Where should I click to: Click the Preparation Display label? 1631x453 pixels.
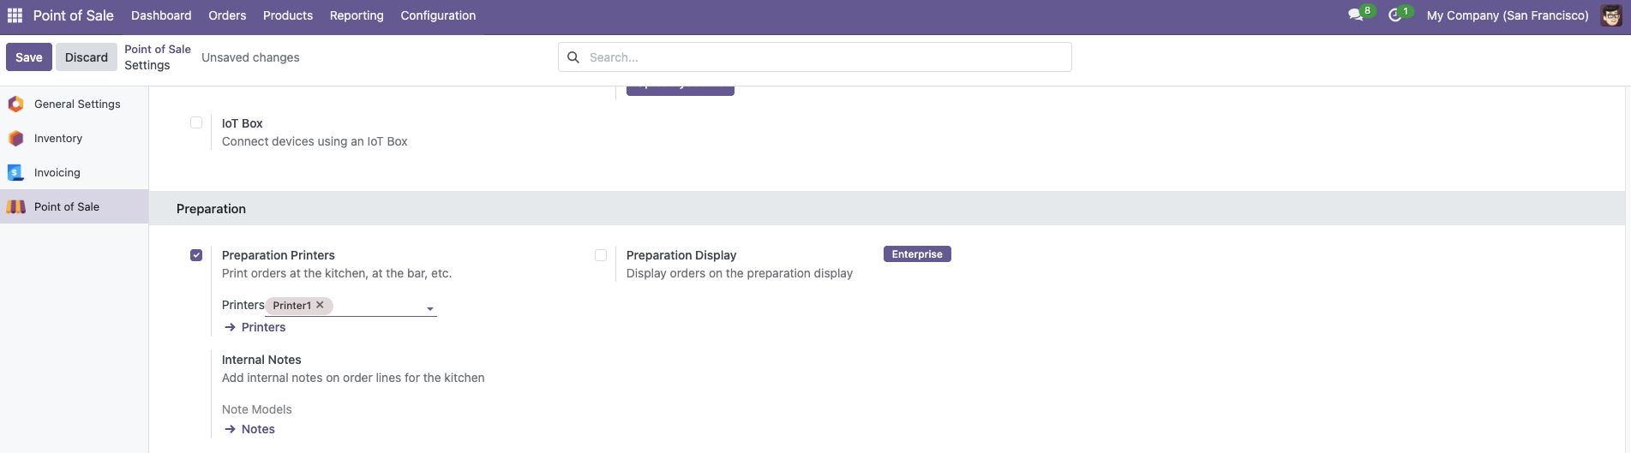pos(681,255)
